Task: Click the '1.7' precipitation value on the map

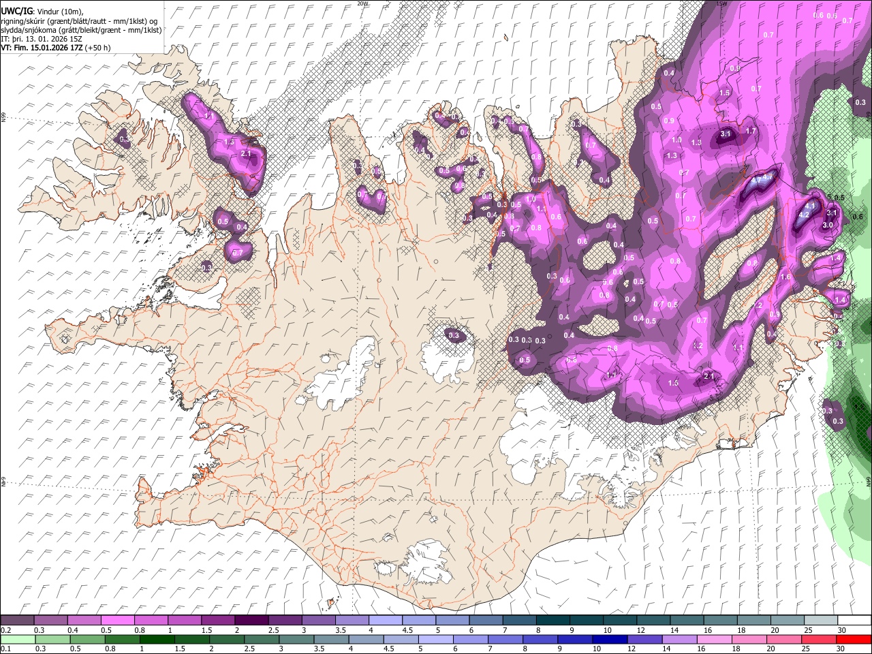Action: point(751,131)
